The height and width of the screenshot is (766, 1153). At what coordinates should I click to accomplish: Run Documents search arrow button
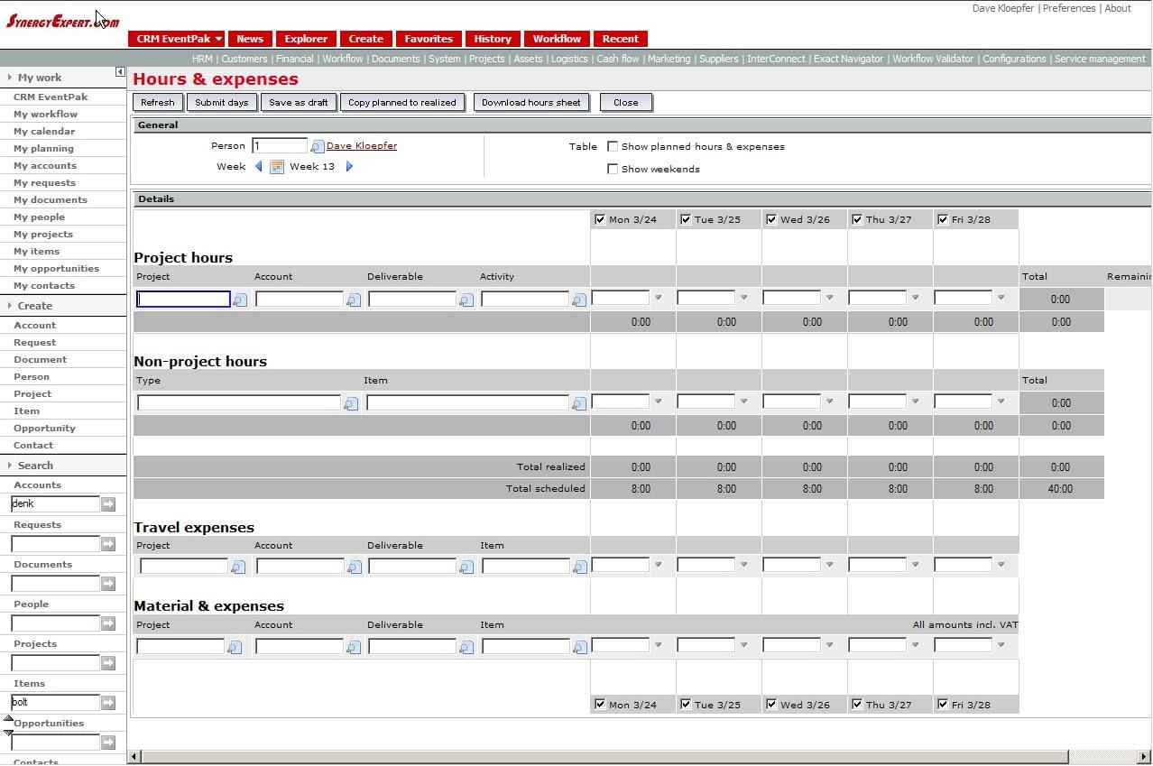108,584
